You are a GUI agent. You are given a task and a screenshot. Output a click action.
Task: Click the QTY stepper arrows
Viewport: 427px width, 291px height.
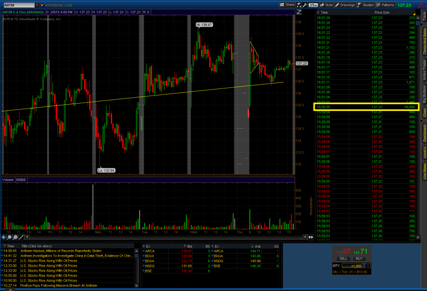pyautogui.click(x=364, y=266)
